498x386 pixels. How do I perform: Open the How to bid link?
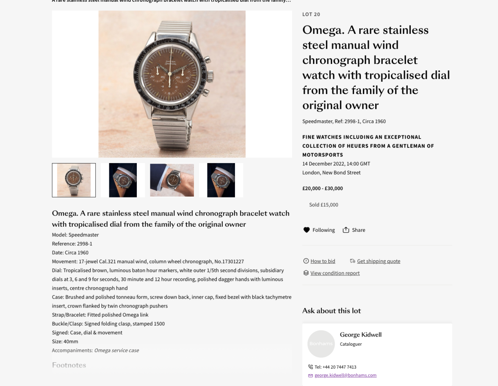pyautogui.click(x=323, y=261)
